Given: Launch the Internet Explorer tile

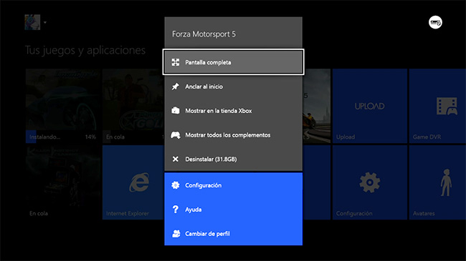Looking at the screenshot, I should 133,182.
